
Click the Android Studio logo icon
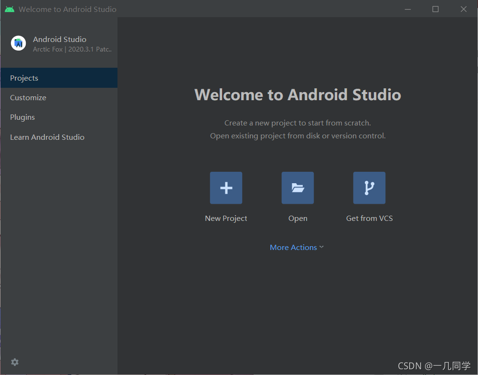click(18, 43)
